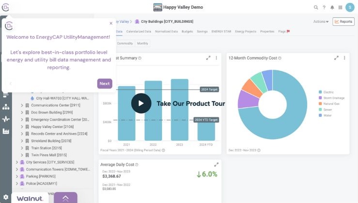Open the notifications bell
Viewport: 358px width, 203px height.
(x=332, y=7)
